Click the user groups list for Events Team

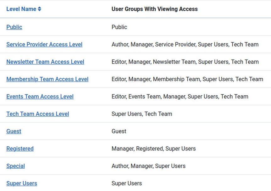click(x=180, y=96)
